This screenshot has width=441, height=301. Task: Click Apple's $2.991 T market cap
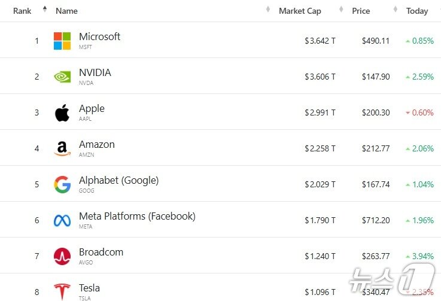pos(320,113)
